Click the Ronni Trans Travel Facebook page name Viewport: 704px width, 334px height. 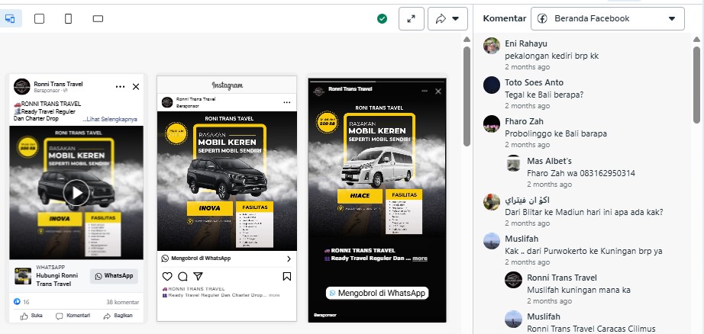58,84
